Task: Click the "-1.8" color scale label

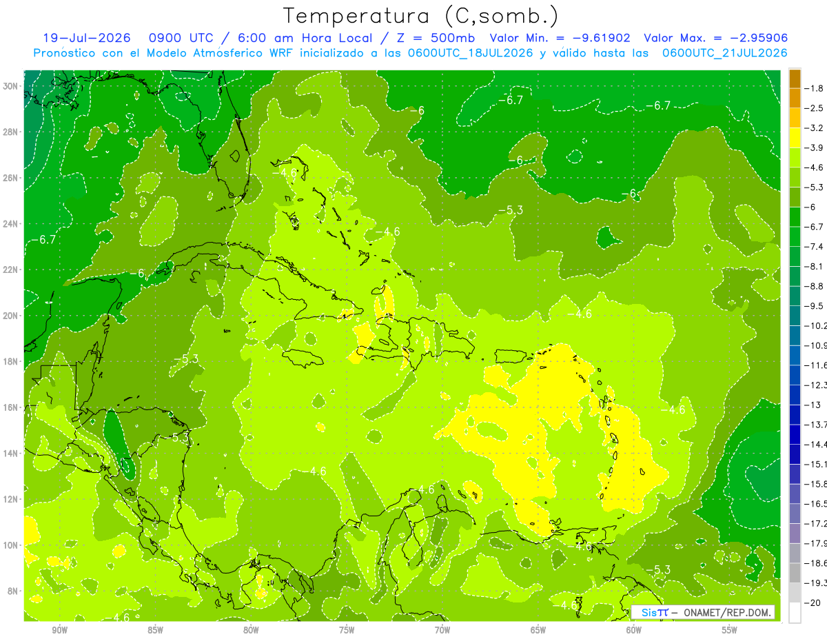Action: coord(815,88)
